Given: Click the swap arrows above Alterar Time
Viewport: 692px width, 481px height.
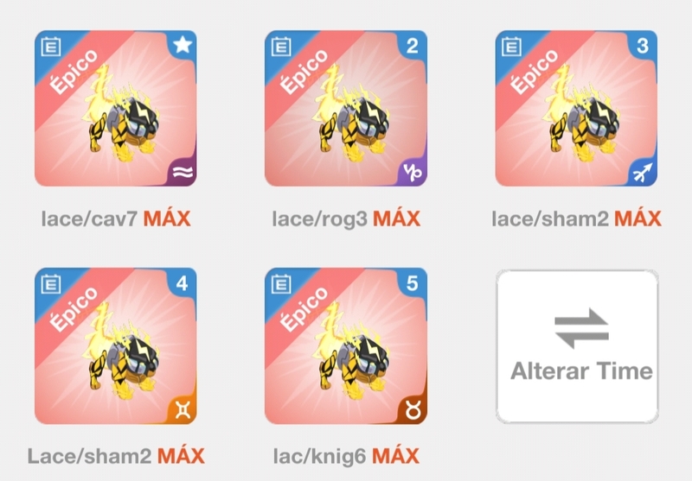Looking at the screenshot, I should 581,329.
